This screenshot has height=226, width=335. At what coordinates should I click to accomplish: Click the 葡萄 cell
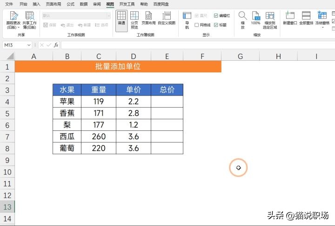(x=67, y=148)
